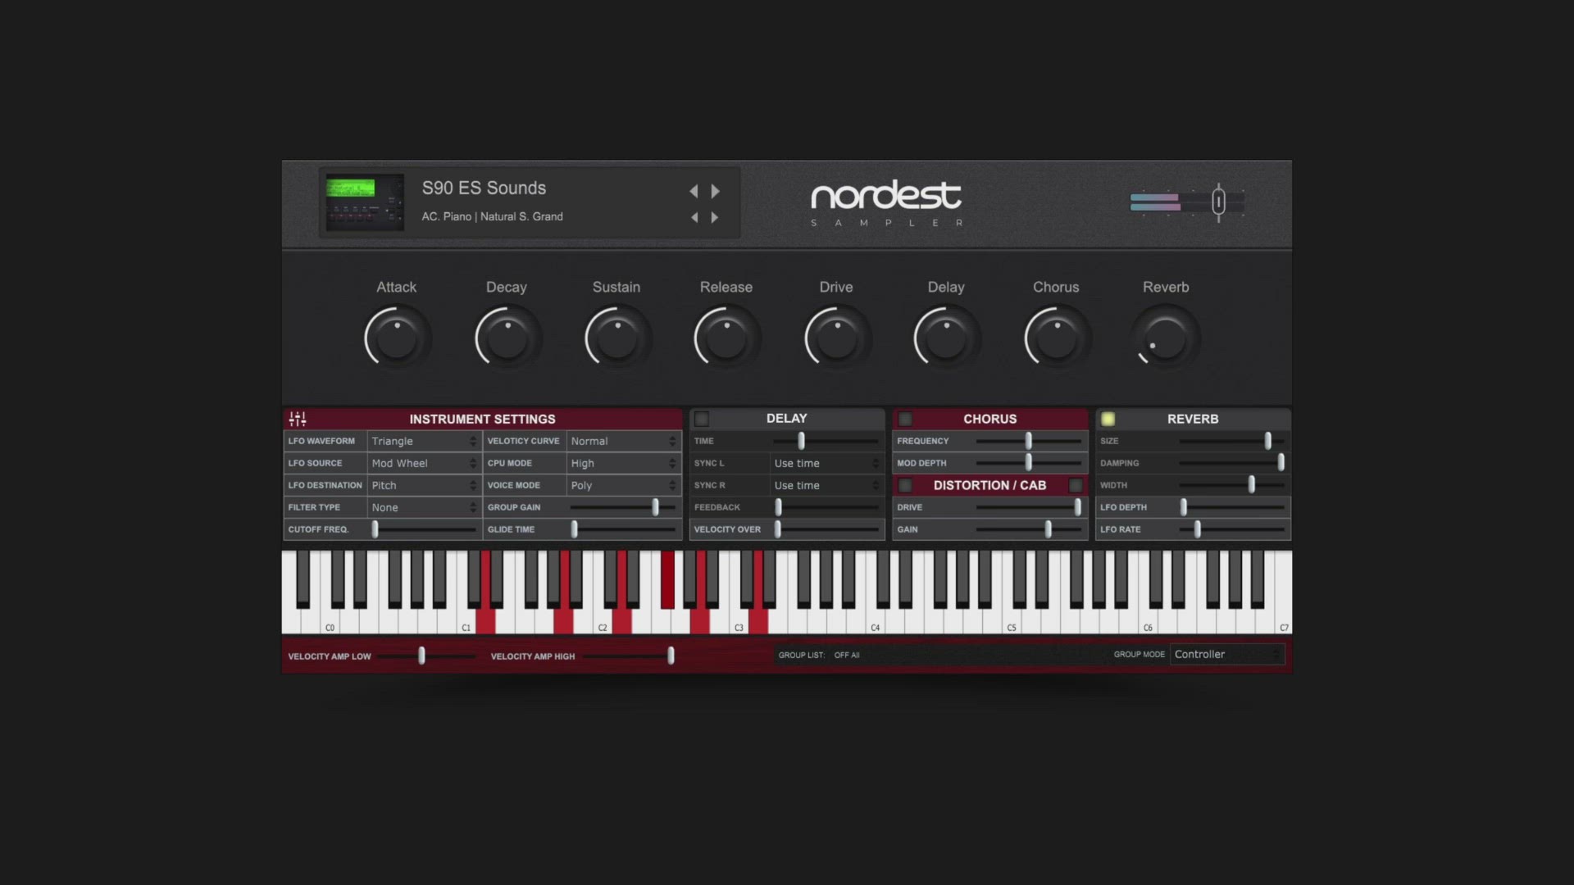Screen dimensions: 1574x885
Task: Click the Drive knob
Action: point(836,337)
